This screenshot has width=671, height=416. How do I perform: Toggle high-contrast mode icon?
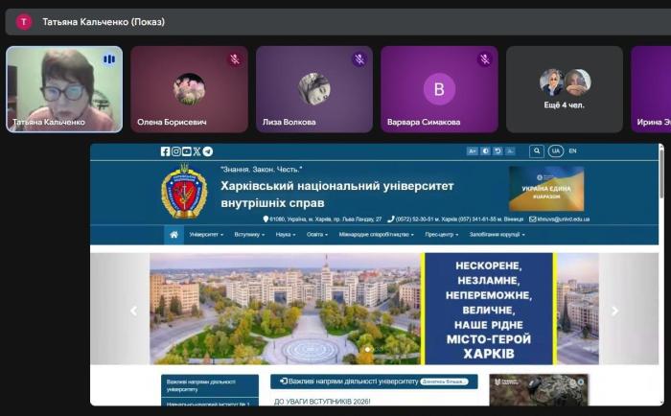485,151
